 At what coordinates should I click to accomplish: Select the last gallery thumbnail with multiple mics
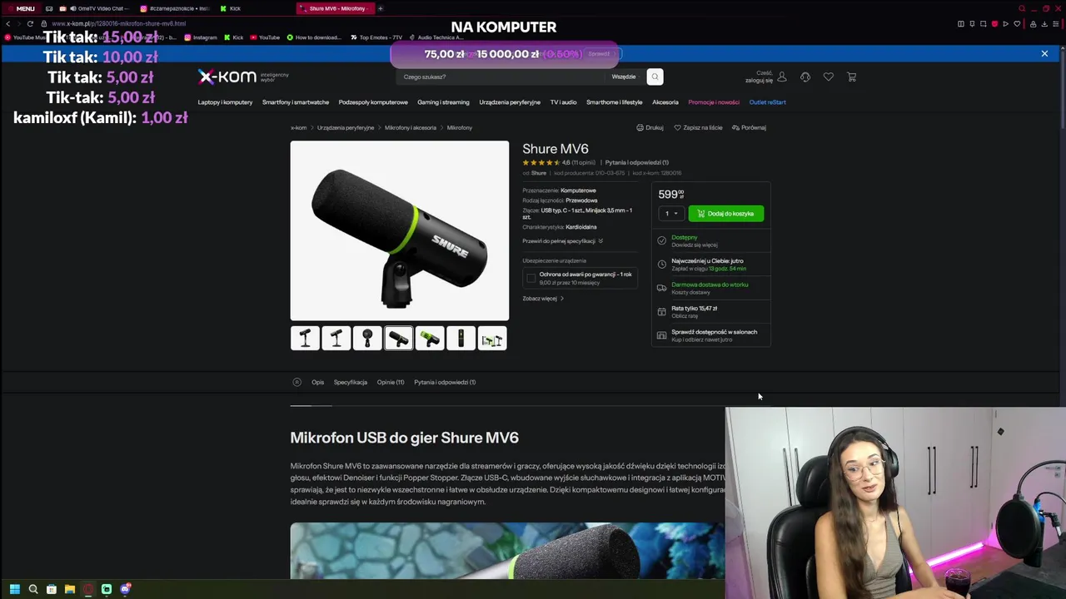pyautogui.click(x=492, y=339)
